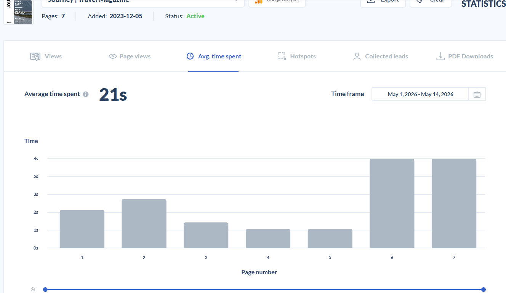506x293 pixels.
Task: Click the Page number axis title
Action: [x=259, y=272]
